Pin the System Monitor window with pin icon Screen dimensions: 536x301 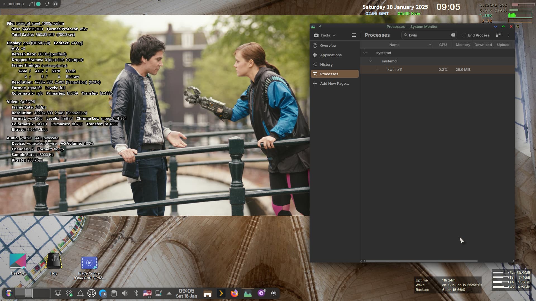point(320,27)
